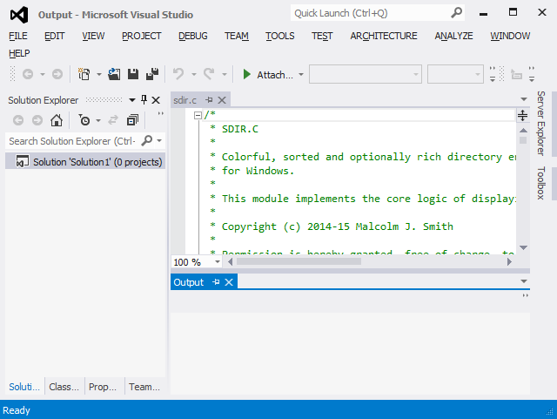Click into the Quick Launch search field
This screenshot has height=419, width=557.
372,13
